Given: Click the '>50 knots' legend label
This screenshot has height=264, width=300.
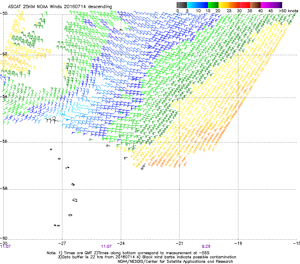Looking at the screenshot, I should tap(288, 11).
